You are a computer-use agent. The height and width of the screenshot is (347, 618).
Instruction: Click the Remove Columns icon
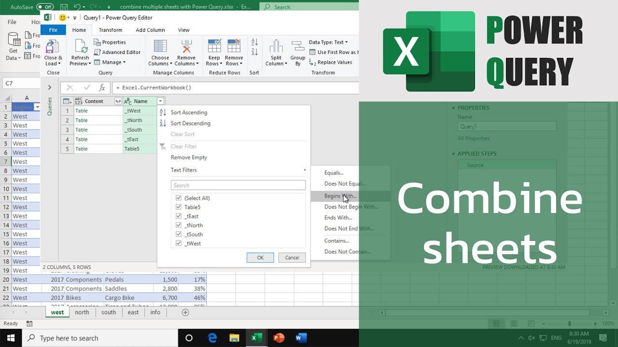pos(186,46)
